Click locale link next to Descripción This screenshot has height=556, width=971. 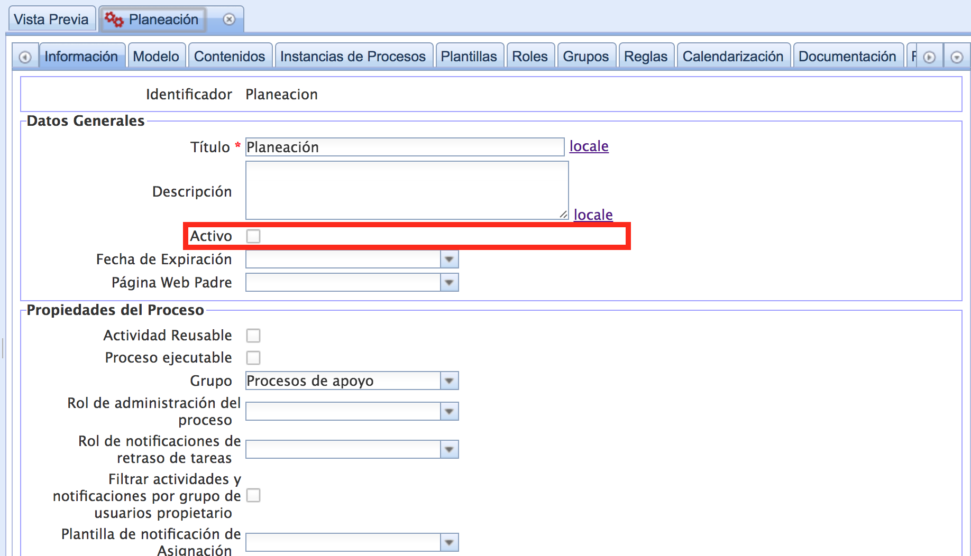click(x=593, y=215)
